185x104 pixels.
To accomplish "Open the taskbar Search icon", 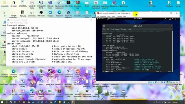I will (x=6, y=102).
